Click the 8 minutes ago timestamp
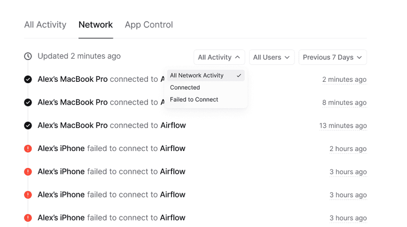The height and width of the screenshot is (227, 407). click(x=344, y=103)
